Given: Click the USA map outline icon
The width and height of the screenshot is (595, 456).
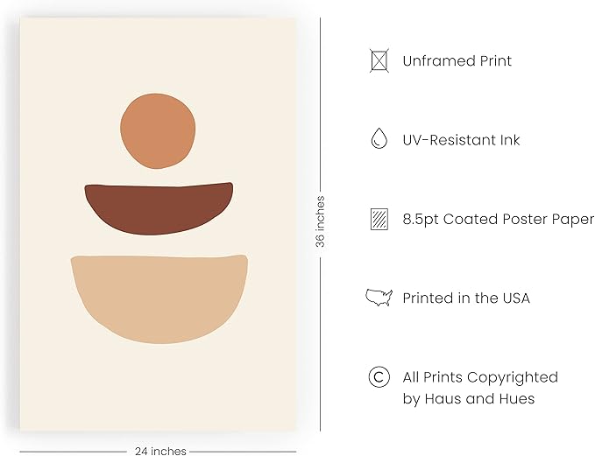Looking at the screenshot, I should point(379,298).
